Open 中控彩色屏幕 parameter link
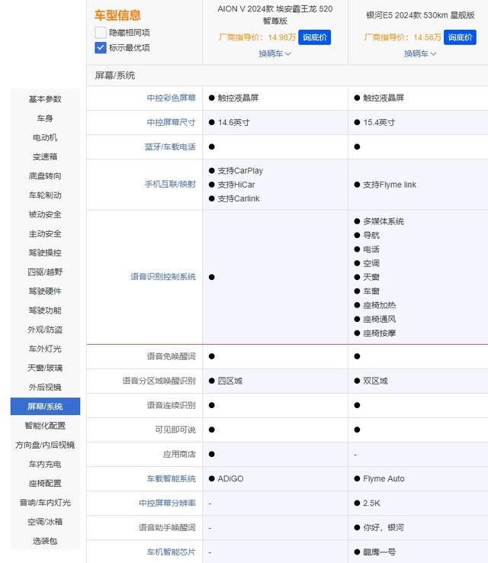 point(171,98)
